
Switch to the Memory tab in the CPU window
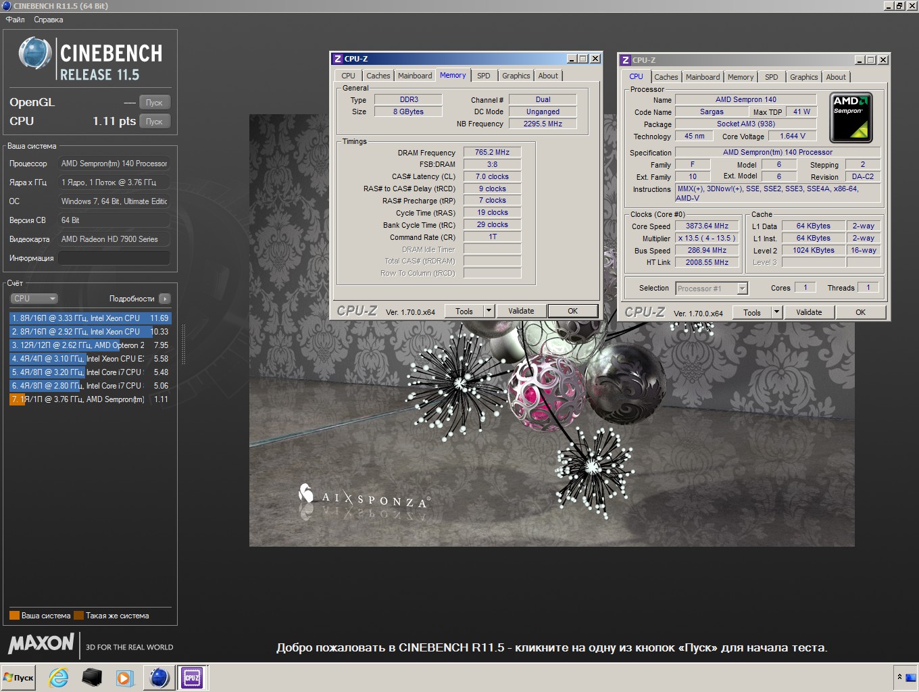741,77
